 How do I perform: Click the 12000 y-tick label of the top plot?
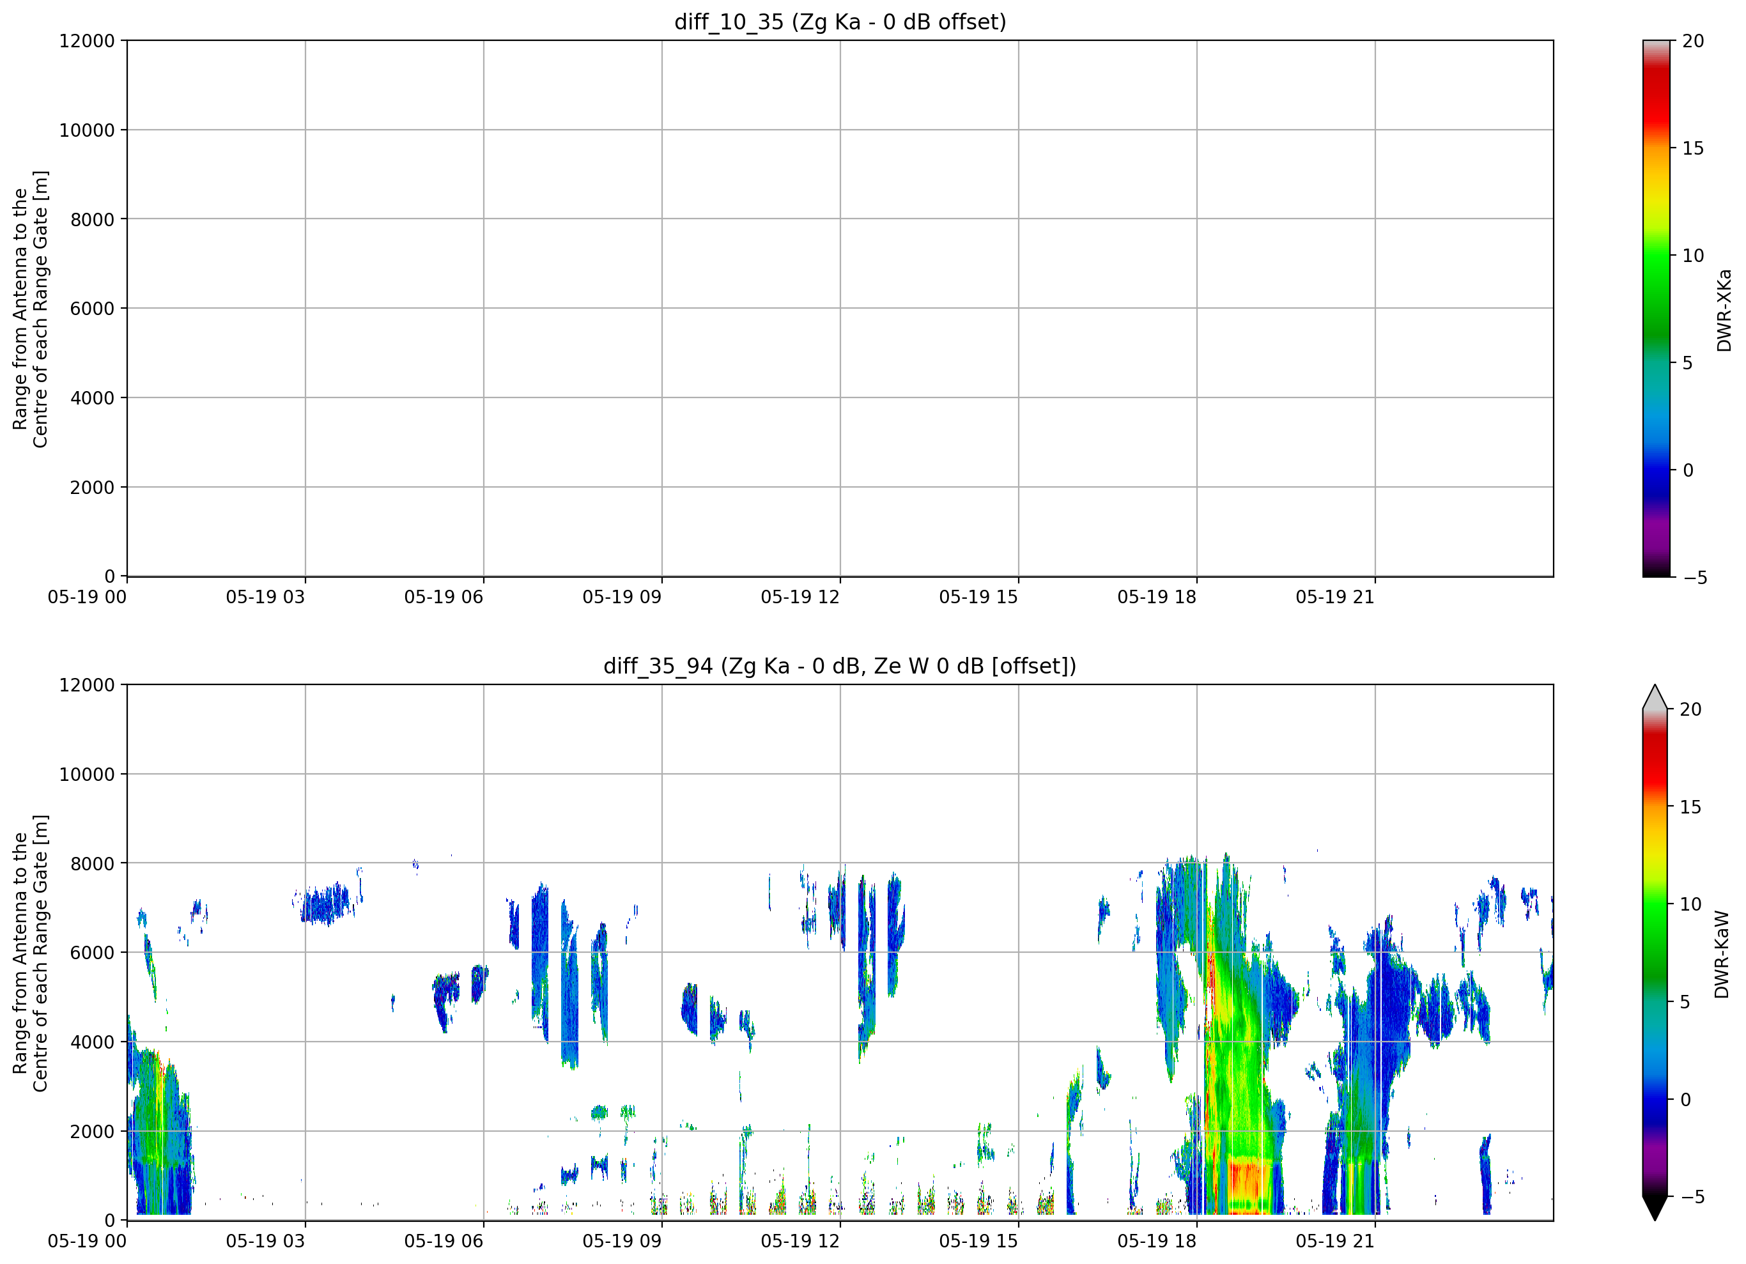(87, 40)
